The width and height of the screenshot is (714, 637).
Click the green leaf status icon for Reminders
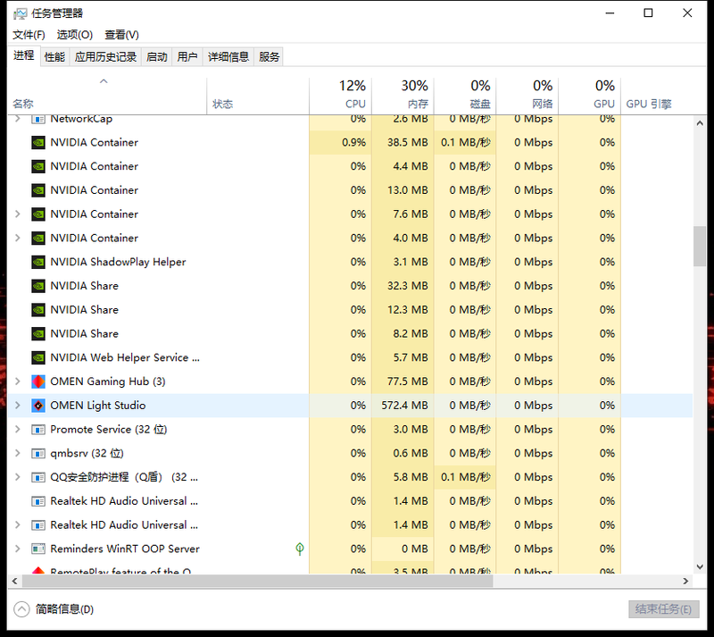300,549
